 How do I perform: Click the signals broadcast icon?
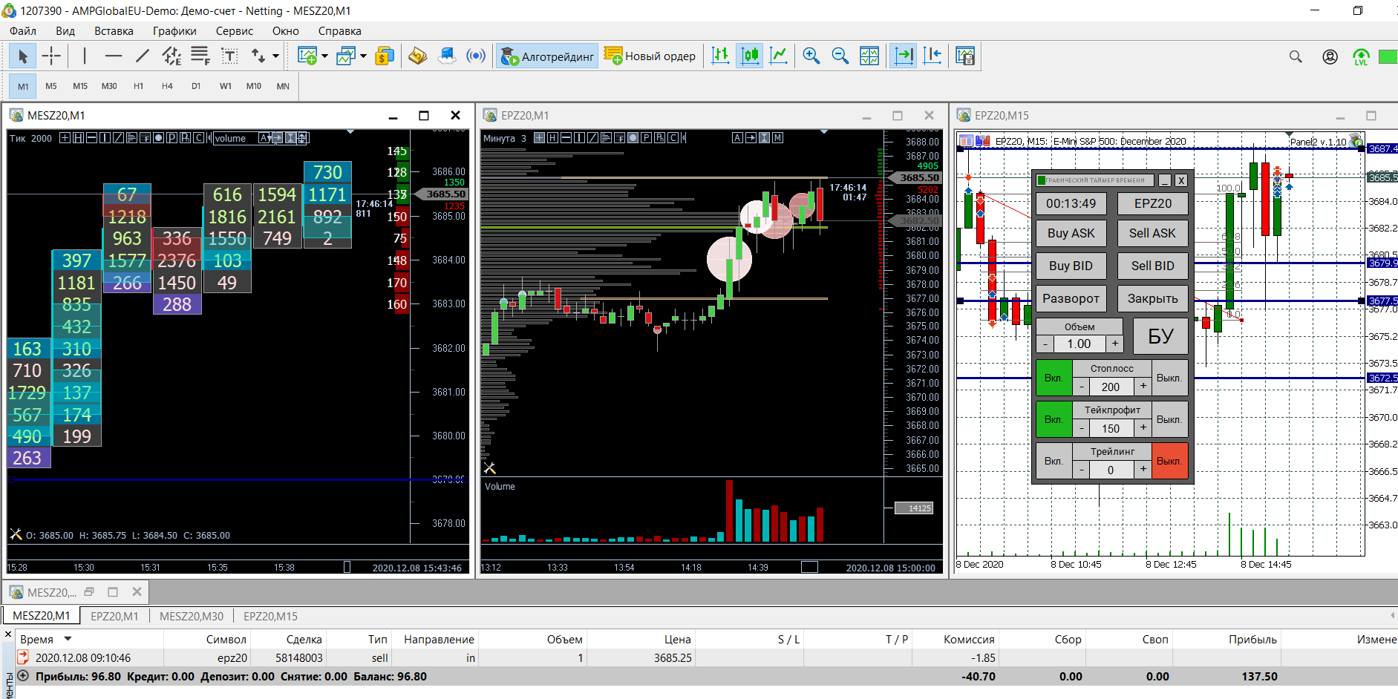(476, 56)
